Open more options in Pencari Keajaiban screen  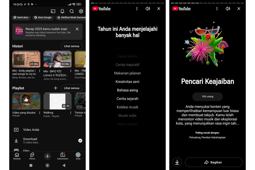pyautogui.click(x=217, y=8)
